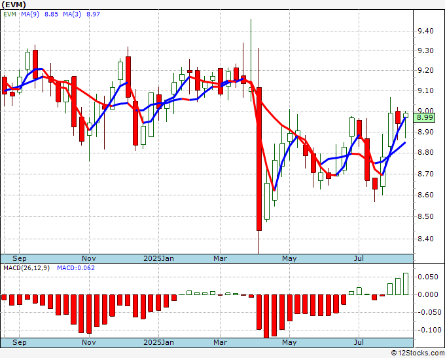Click the 9.10 price axis label
Screen dimensions: 445x358
point(425,90)
